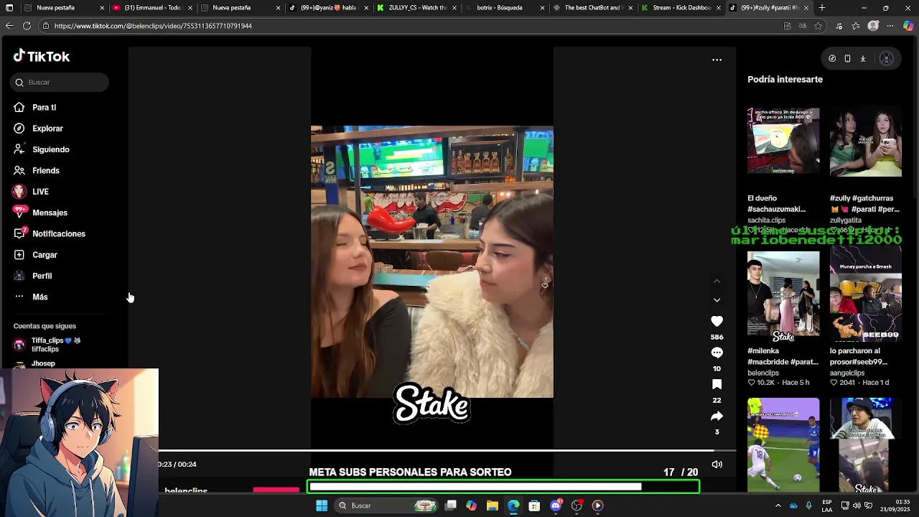Switch to the #yaniz habla TikTok tab
The height and width of the screenshot is (517, 919).
point(328,8)
